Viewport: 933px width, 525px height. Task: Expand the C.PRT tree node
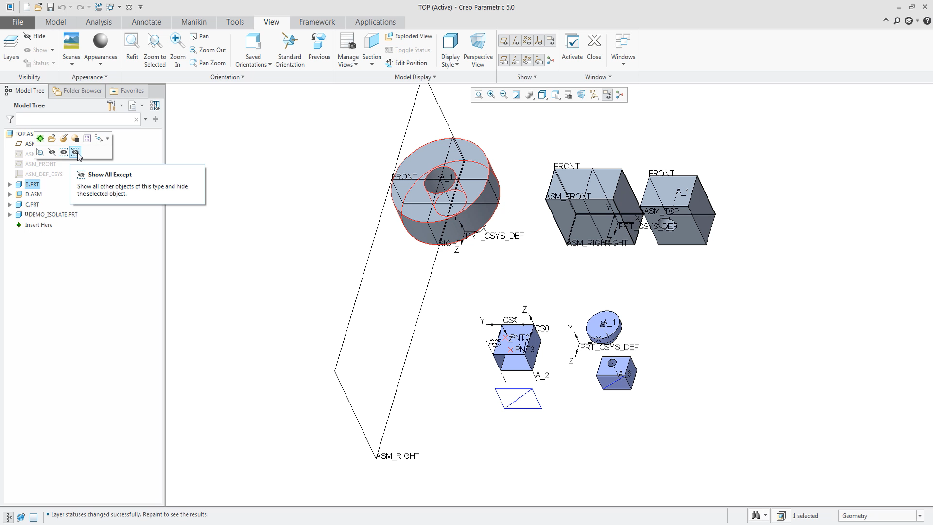click(x=10, y=205)
